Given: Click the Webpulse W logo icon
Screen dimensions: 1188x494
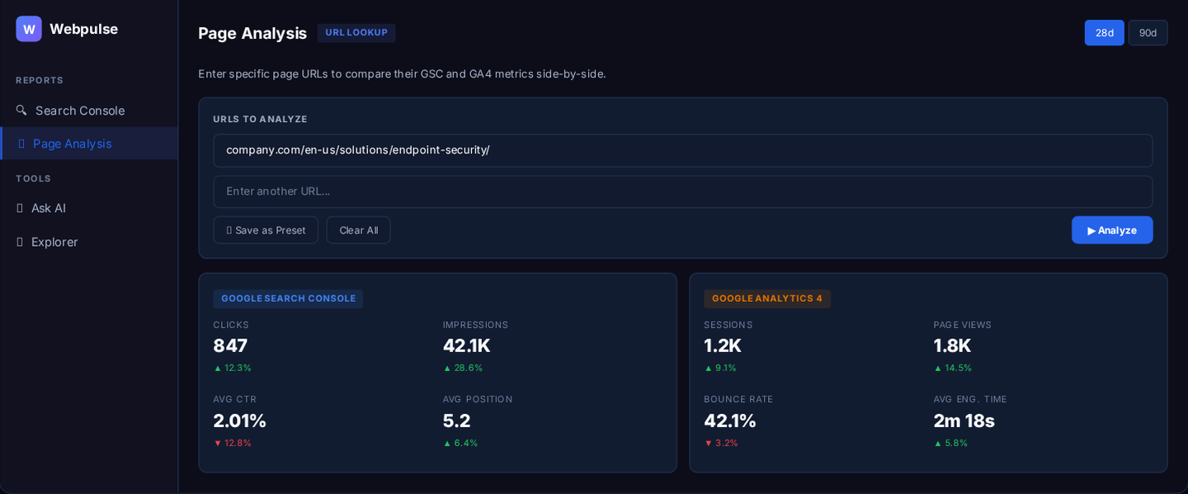Looking at the screenshot, I should click(x=29, y=29).
